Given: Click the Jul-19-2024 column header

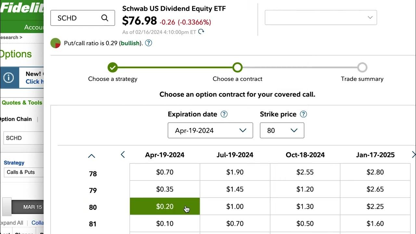Looking at the screenshot, I should coord(235,155).
